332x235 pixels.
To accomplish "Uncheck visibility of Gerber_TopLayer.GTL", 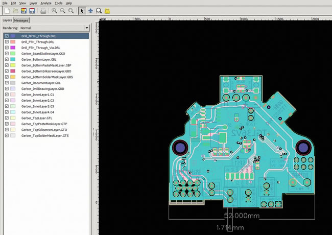I will coord(7,118).
